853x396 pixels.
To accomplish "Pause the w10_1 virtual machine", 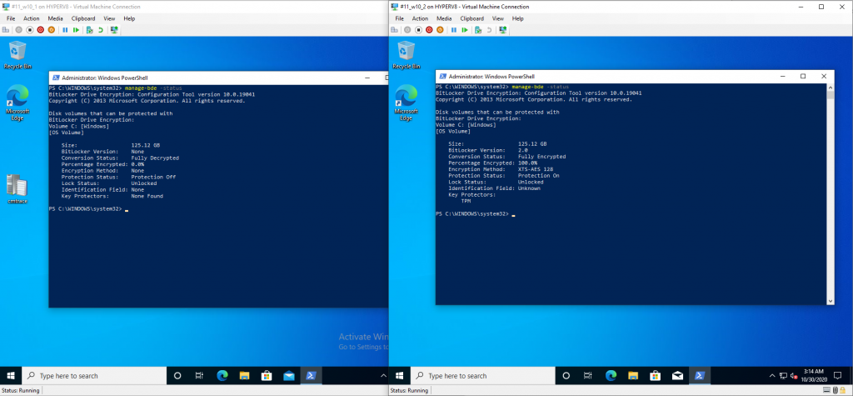I will click(65, 30).
